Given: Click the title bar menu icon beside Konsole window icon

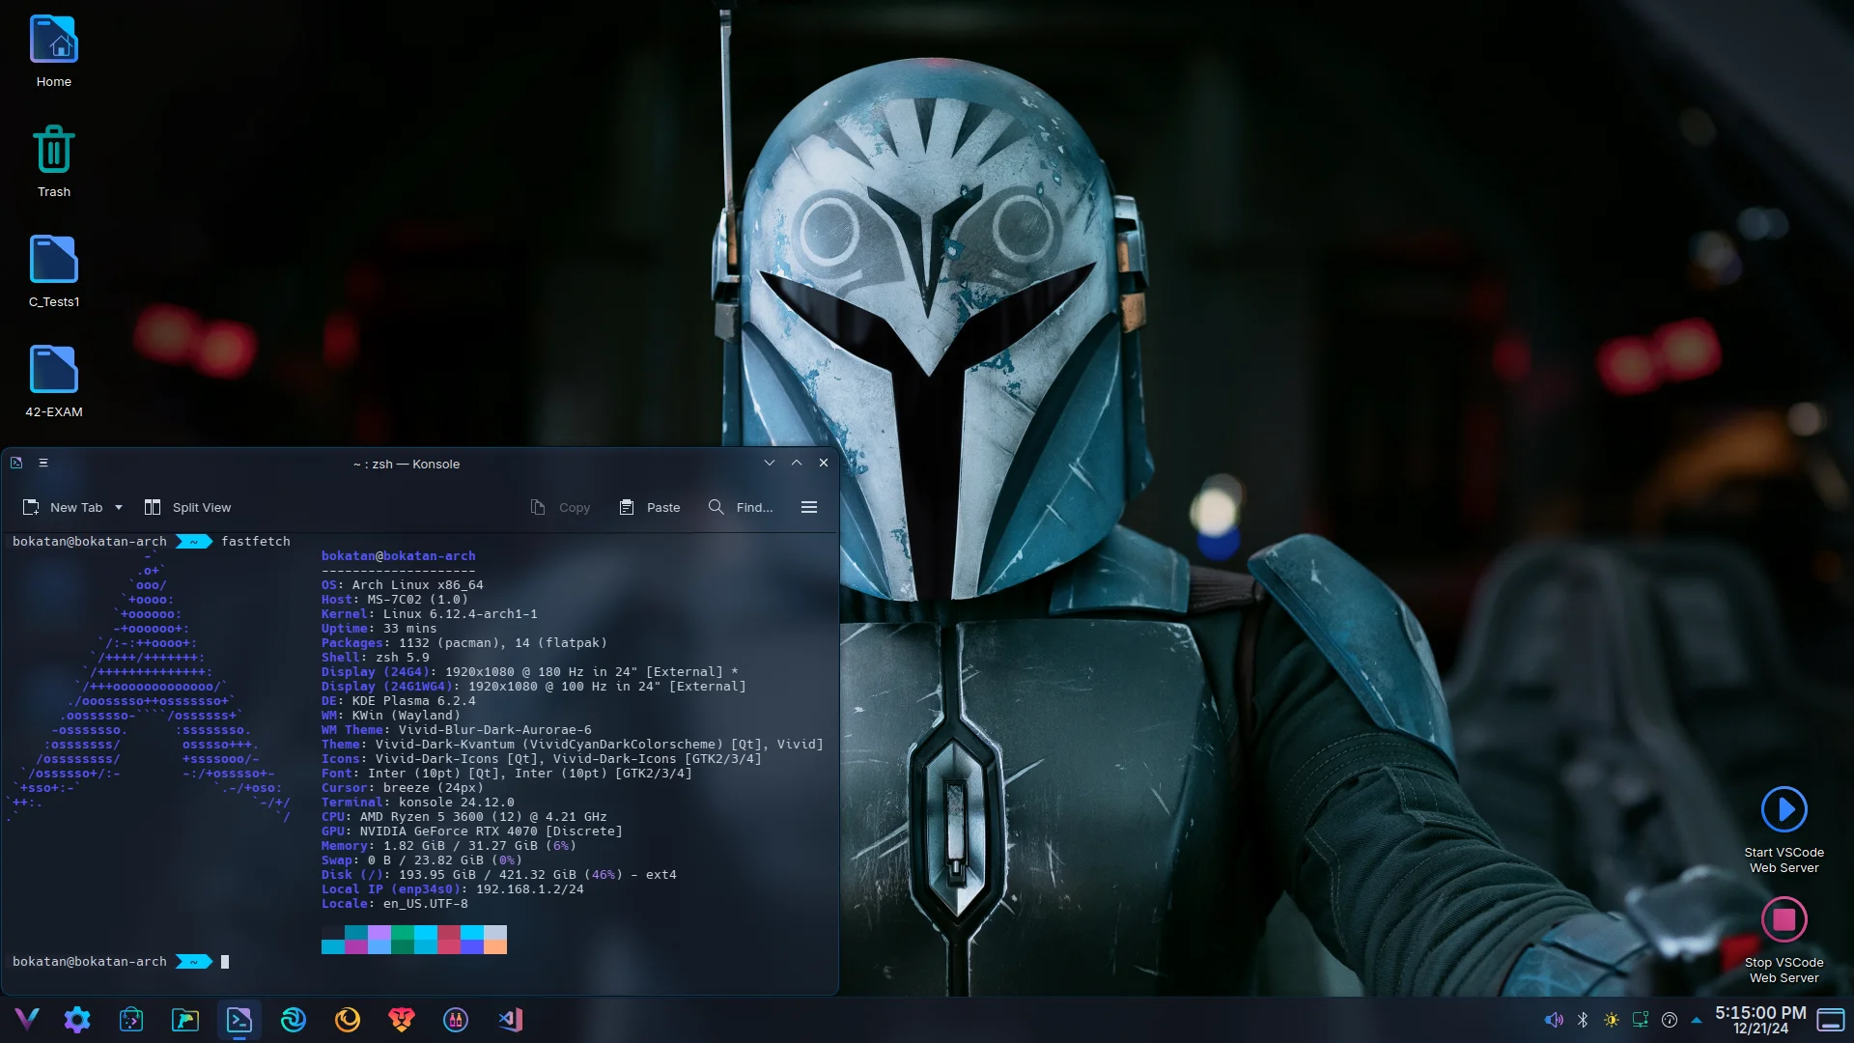Looking at the screenshot, I should [x=43, y=463].
